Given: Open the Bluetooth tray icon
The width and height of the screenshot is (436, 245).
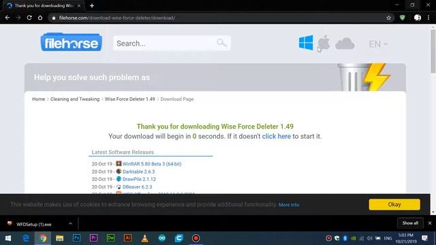Looking at the screenshot, I should coord(345,238).
